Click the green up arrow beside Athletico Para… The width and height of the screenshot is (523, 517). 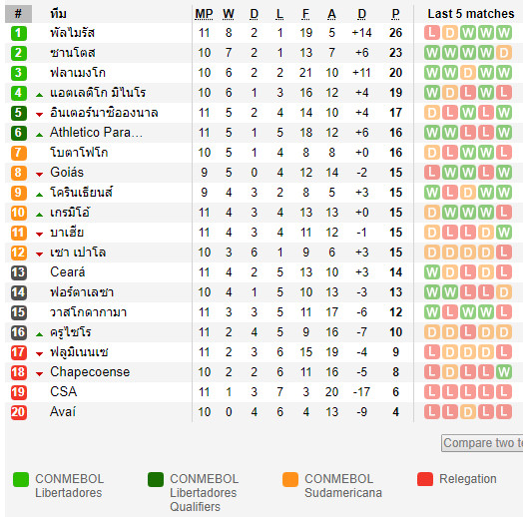(39, 135)
